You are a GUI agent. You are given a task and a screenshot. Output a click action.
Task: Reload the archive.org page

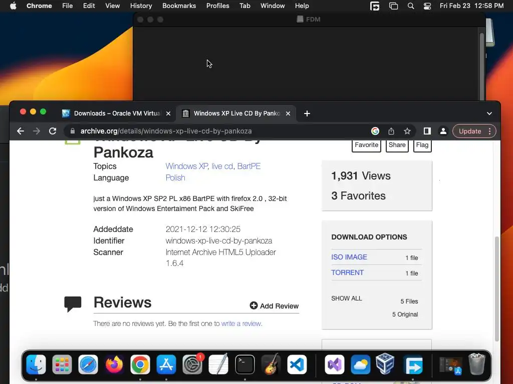(x=53, y=131)
